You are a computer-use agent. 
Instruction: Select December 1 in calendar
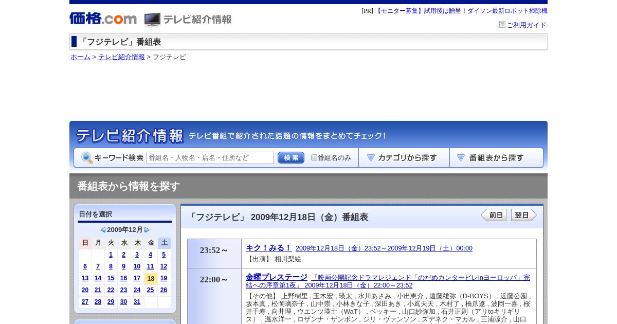(x=111, y=255)
